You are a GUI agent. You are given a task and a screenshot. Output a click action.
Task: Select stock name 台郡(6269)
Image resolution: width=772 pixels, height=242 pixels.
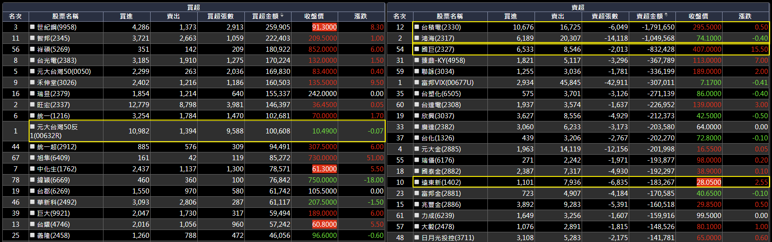coord(53,191)
